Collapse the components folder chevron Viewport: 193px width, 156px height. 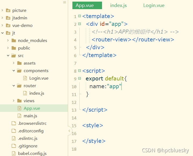point(14,70)
